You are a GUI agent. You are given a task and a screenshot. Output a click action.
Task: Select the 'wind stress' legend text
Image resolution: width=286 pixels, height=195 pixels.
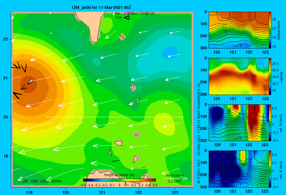[x=175, y=175]
